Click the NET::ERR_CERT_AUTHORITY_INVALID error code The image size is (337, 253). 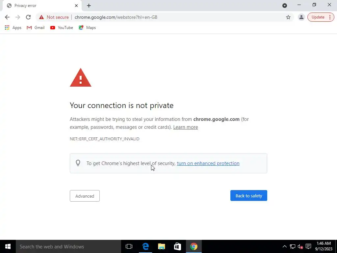click(104, 139)
